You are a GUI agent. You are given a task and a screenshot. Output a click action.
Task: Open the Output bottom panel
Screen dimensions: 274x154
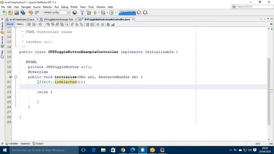pos(38,144)
